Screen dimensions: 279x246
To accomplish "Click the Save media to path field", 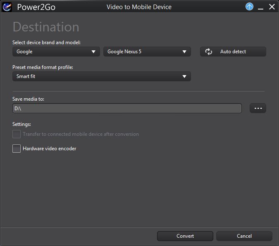I will click(127, 108).
